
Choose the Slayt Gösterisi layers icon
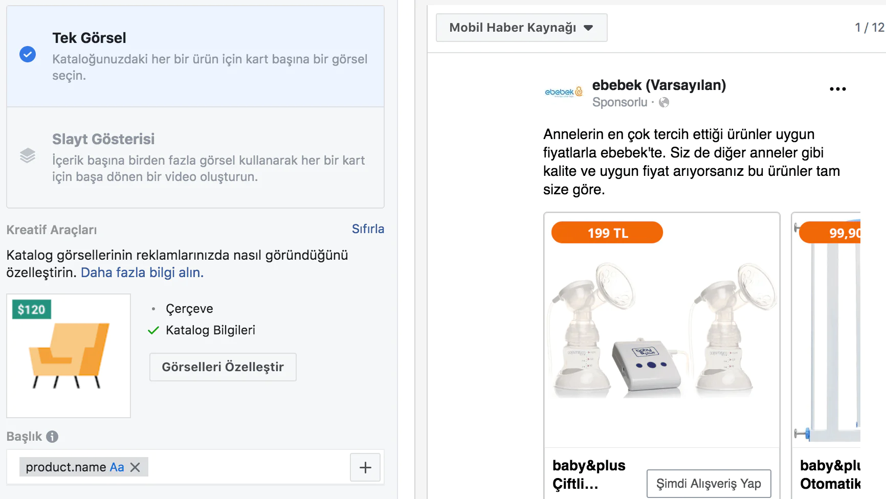pyautogui.click(x=28, y=155)
